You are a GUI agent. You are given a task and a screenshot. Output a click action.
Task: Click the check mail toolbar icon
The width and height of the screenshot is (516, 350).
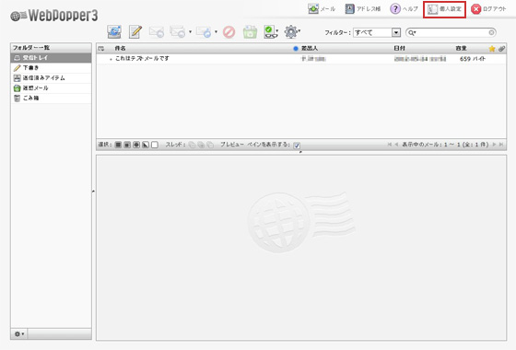coord(114,32)
